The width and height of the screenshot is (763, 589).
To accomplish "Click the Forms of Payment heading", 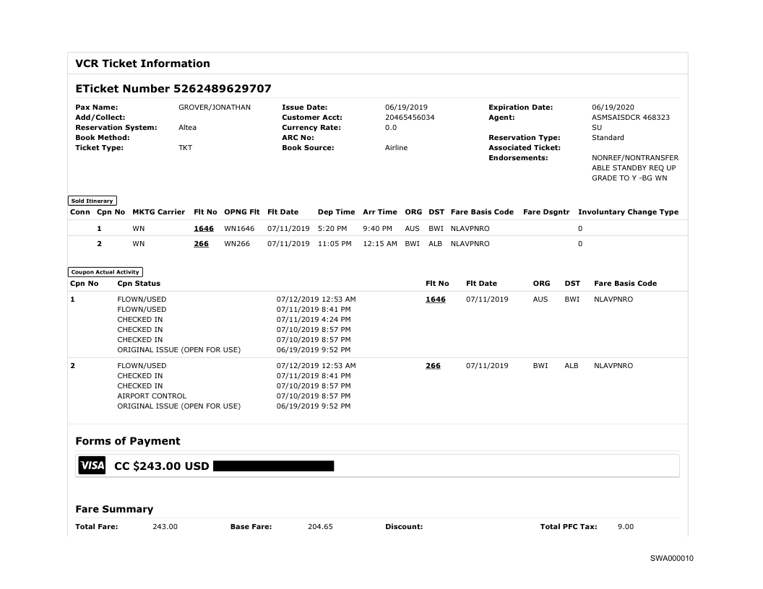I will pyautogui.click(x=128, y=441).
